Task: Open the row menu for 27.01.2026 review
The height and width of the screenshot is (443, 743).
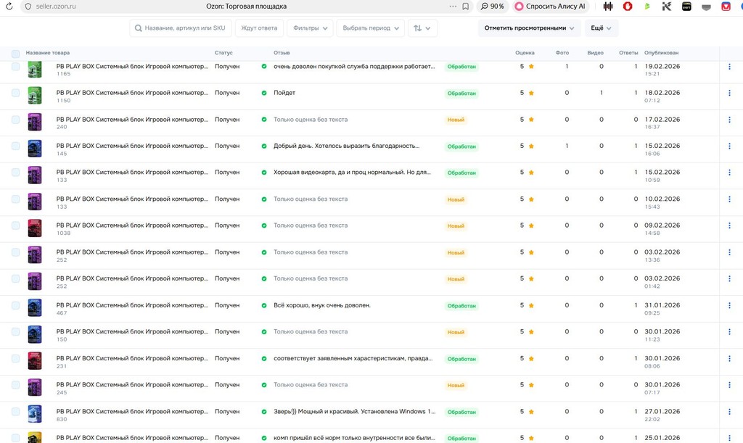Action: click(729, 412)
